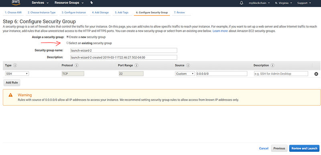Click the Warning heading text
The width and height of the screenshot is (321, 155).
pos(25,95)
